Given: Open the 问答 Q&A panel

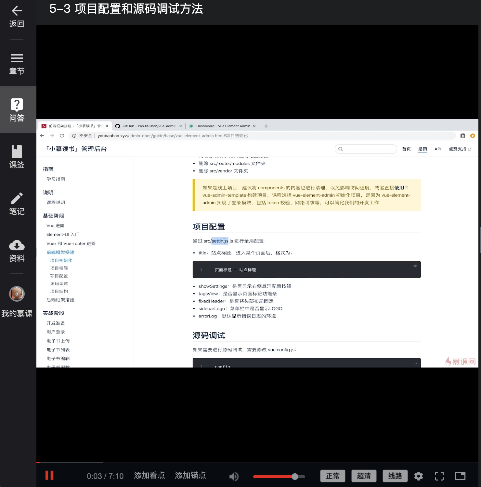Looking at the screenshot, I should pyautogui.click(x=17, y=110).
